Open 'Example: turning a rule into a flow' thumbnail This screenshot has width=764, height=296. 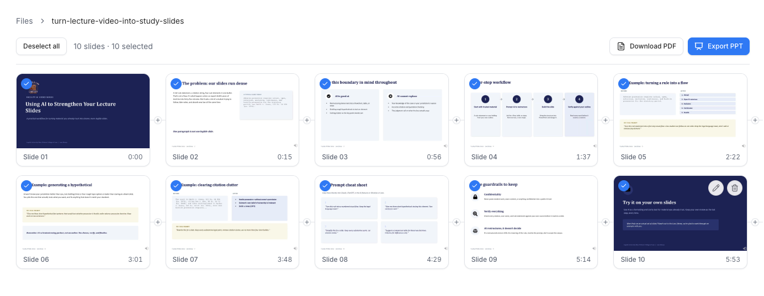coord(680,111)
